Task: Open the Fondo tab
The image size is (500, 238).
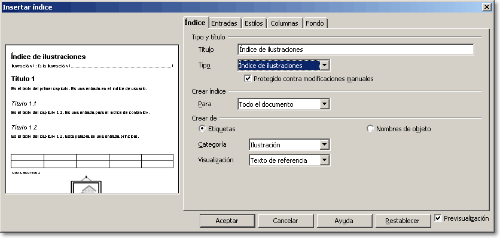Action: [x=315, y=23]
